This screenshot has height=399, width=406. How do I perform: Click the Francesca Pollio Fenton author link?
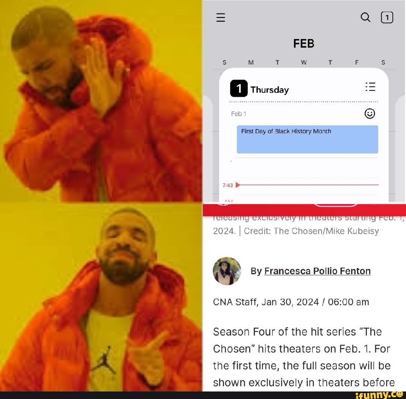click(317, 271)
